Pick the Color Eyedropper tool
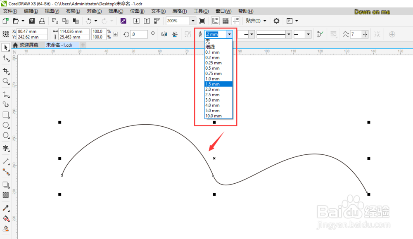The width and height of the screenshot is (413, 239). 5,208
